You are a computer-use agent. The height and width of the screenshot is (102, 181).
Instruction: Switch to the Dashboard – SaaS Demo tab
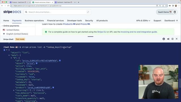(x=65, y=2)
